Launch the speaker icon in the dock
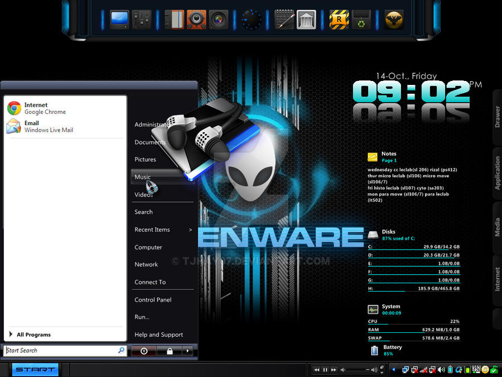 tap(196, 20)
